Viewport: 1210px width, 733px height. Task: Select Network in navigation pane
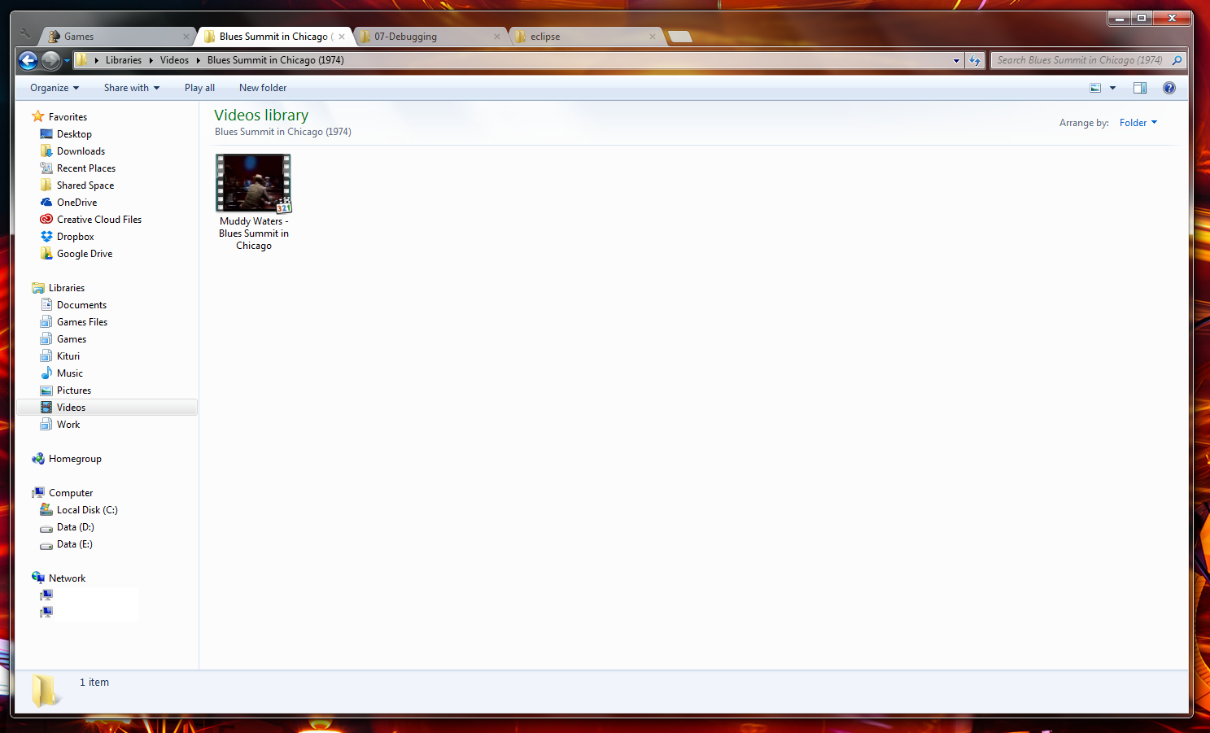pyautogui.click(x=67, y=578)
